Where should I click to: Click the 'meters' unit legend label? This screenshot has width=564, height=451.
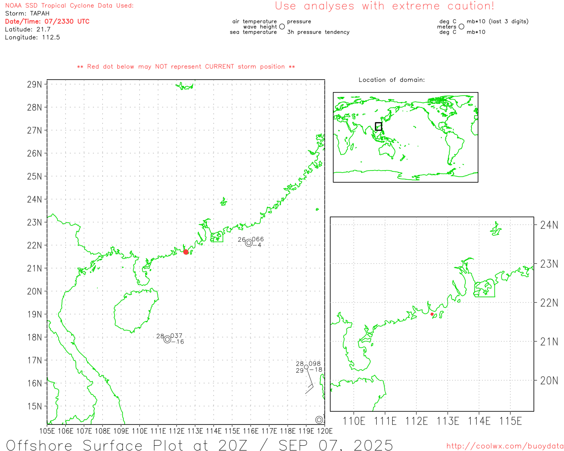coord(447,27)
